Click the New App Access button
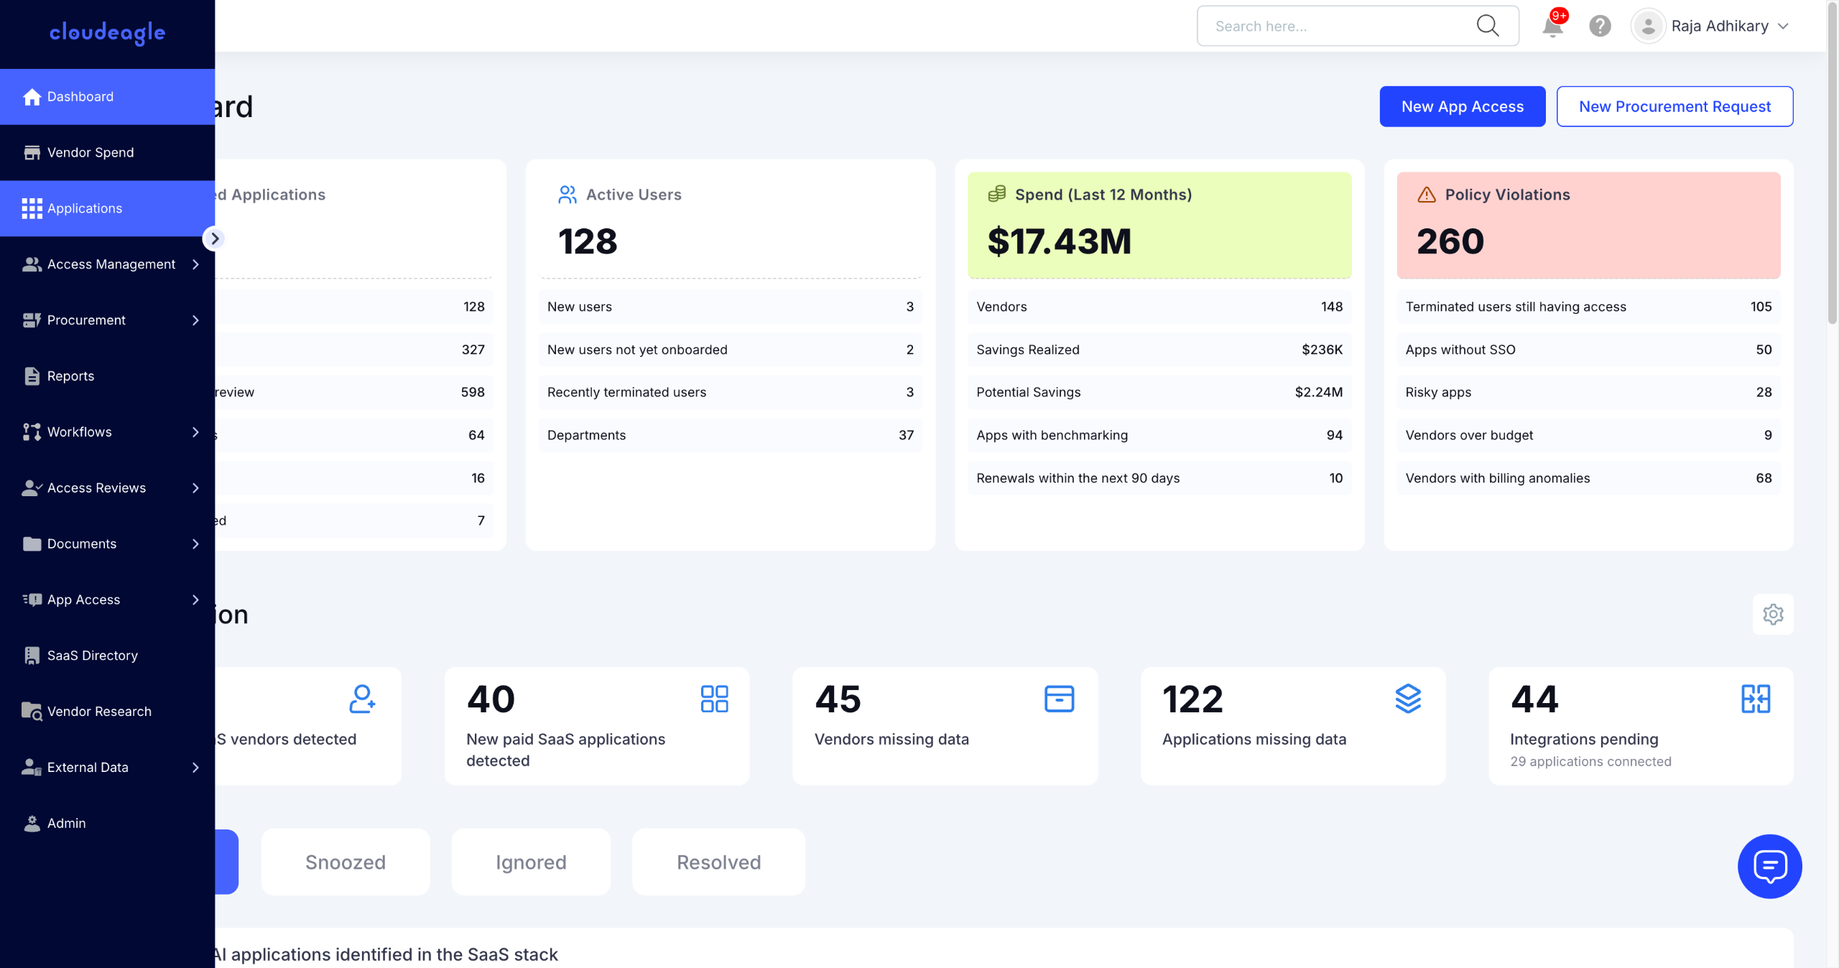Viewport: 1839px width, 968px height. click(x=1462, y=107)
